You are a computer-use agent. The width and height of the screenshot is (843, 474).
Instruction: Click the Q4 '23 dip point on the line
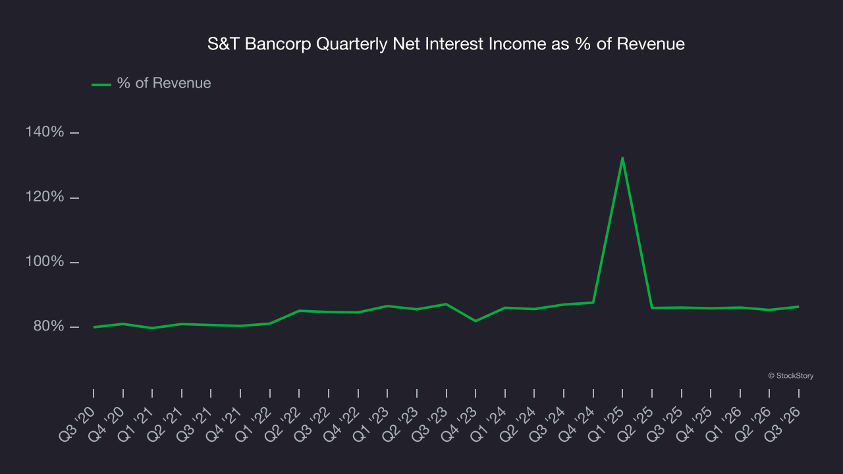[x=476, y=321]
